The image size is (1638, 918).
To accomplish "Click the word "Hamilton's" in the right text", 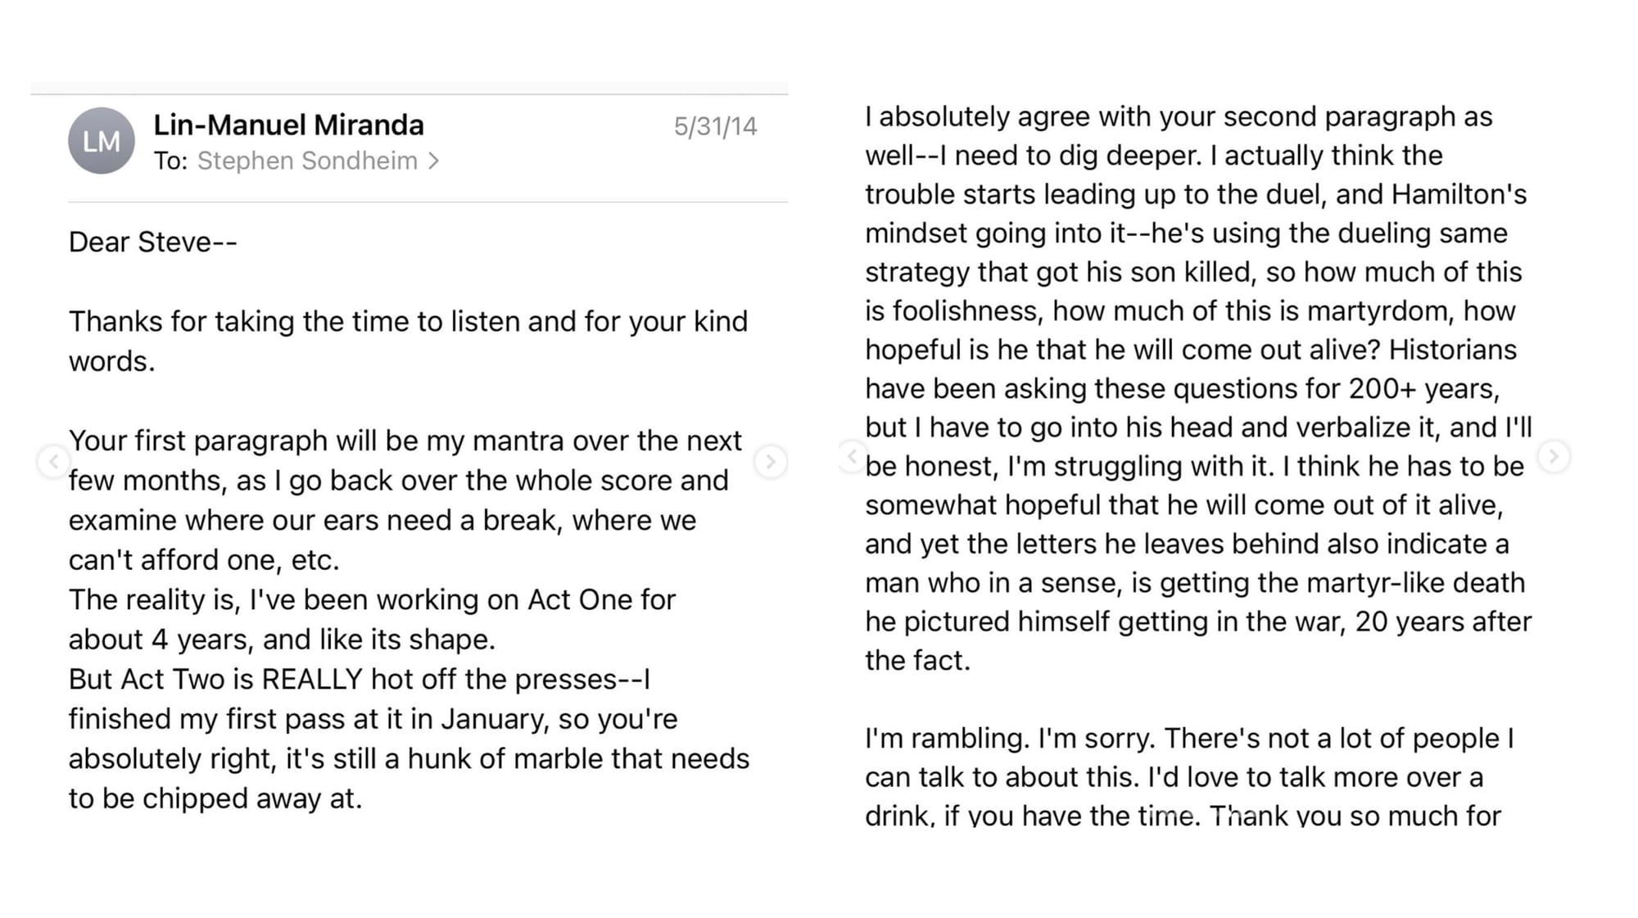I will pos(1459,195).
